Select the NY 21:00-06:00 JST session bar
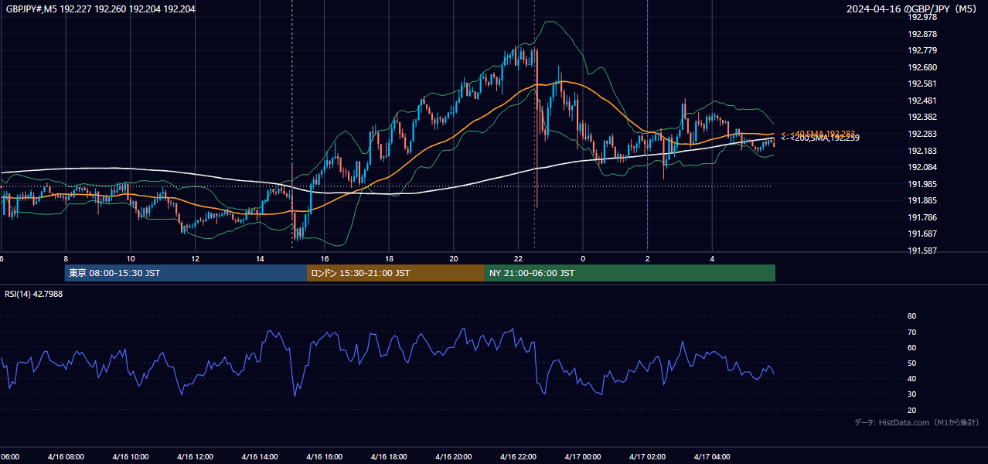This screenshot has height=464, width=988. 630,273
